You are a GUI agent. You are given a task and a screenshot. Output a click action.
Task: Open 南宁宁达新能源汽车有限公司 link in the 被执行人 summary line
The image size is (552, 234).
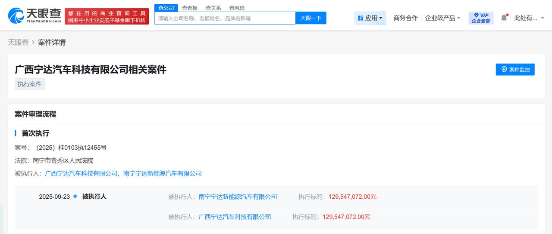pos(163,173)
